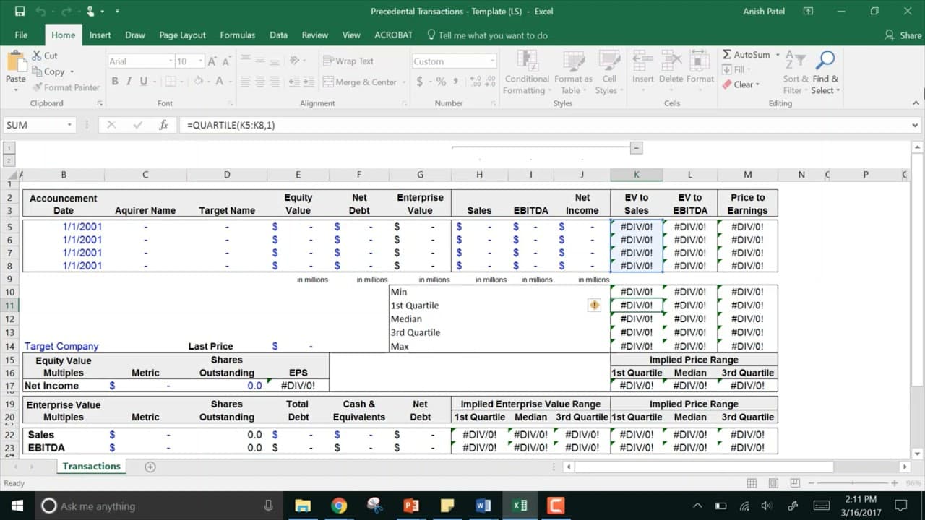Click the Share button
Viewport: 925px width, 520px height.
(903, 35)
